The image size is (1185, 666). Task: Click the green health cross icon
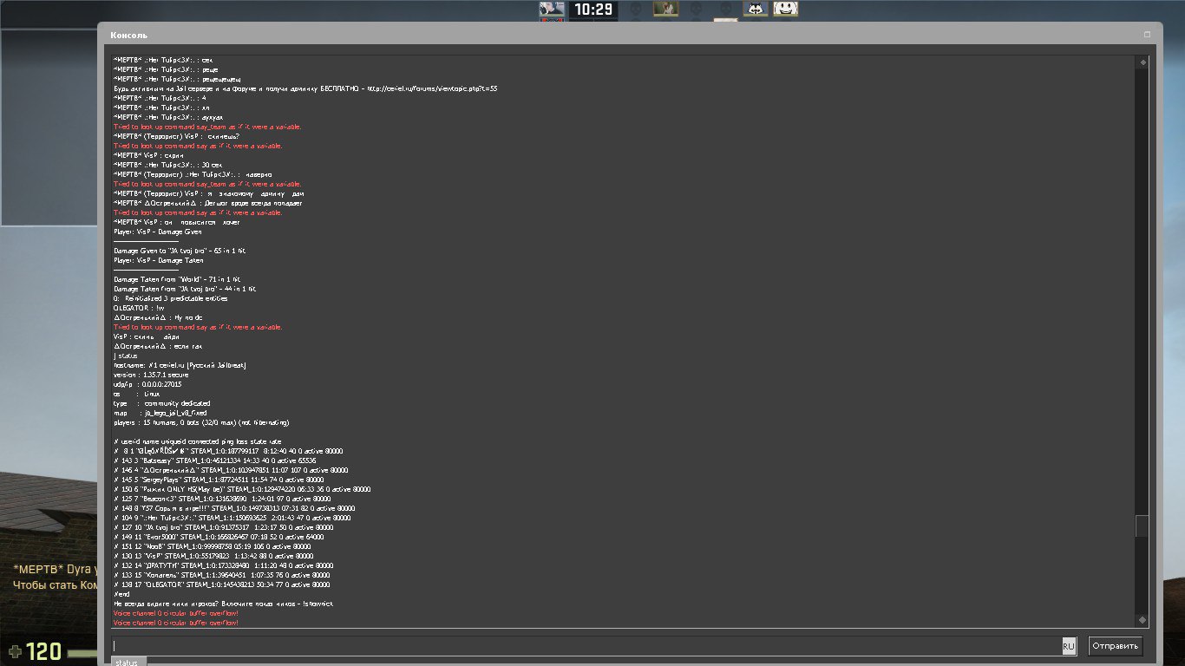(15, 651)
